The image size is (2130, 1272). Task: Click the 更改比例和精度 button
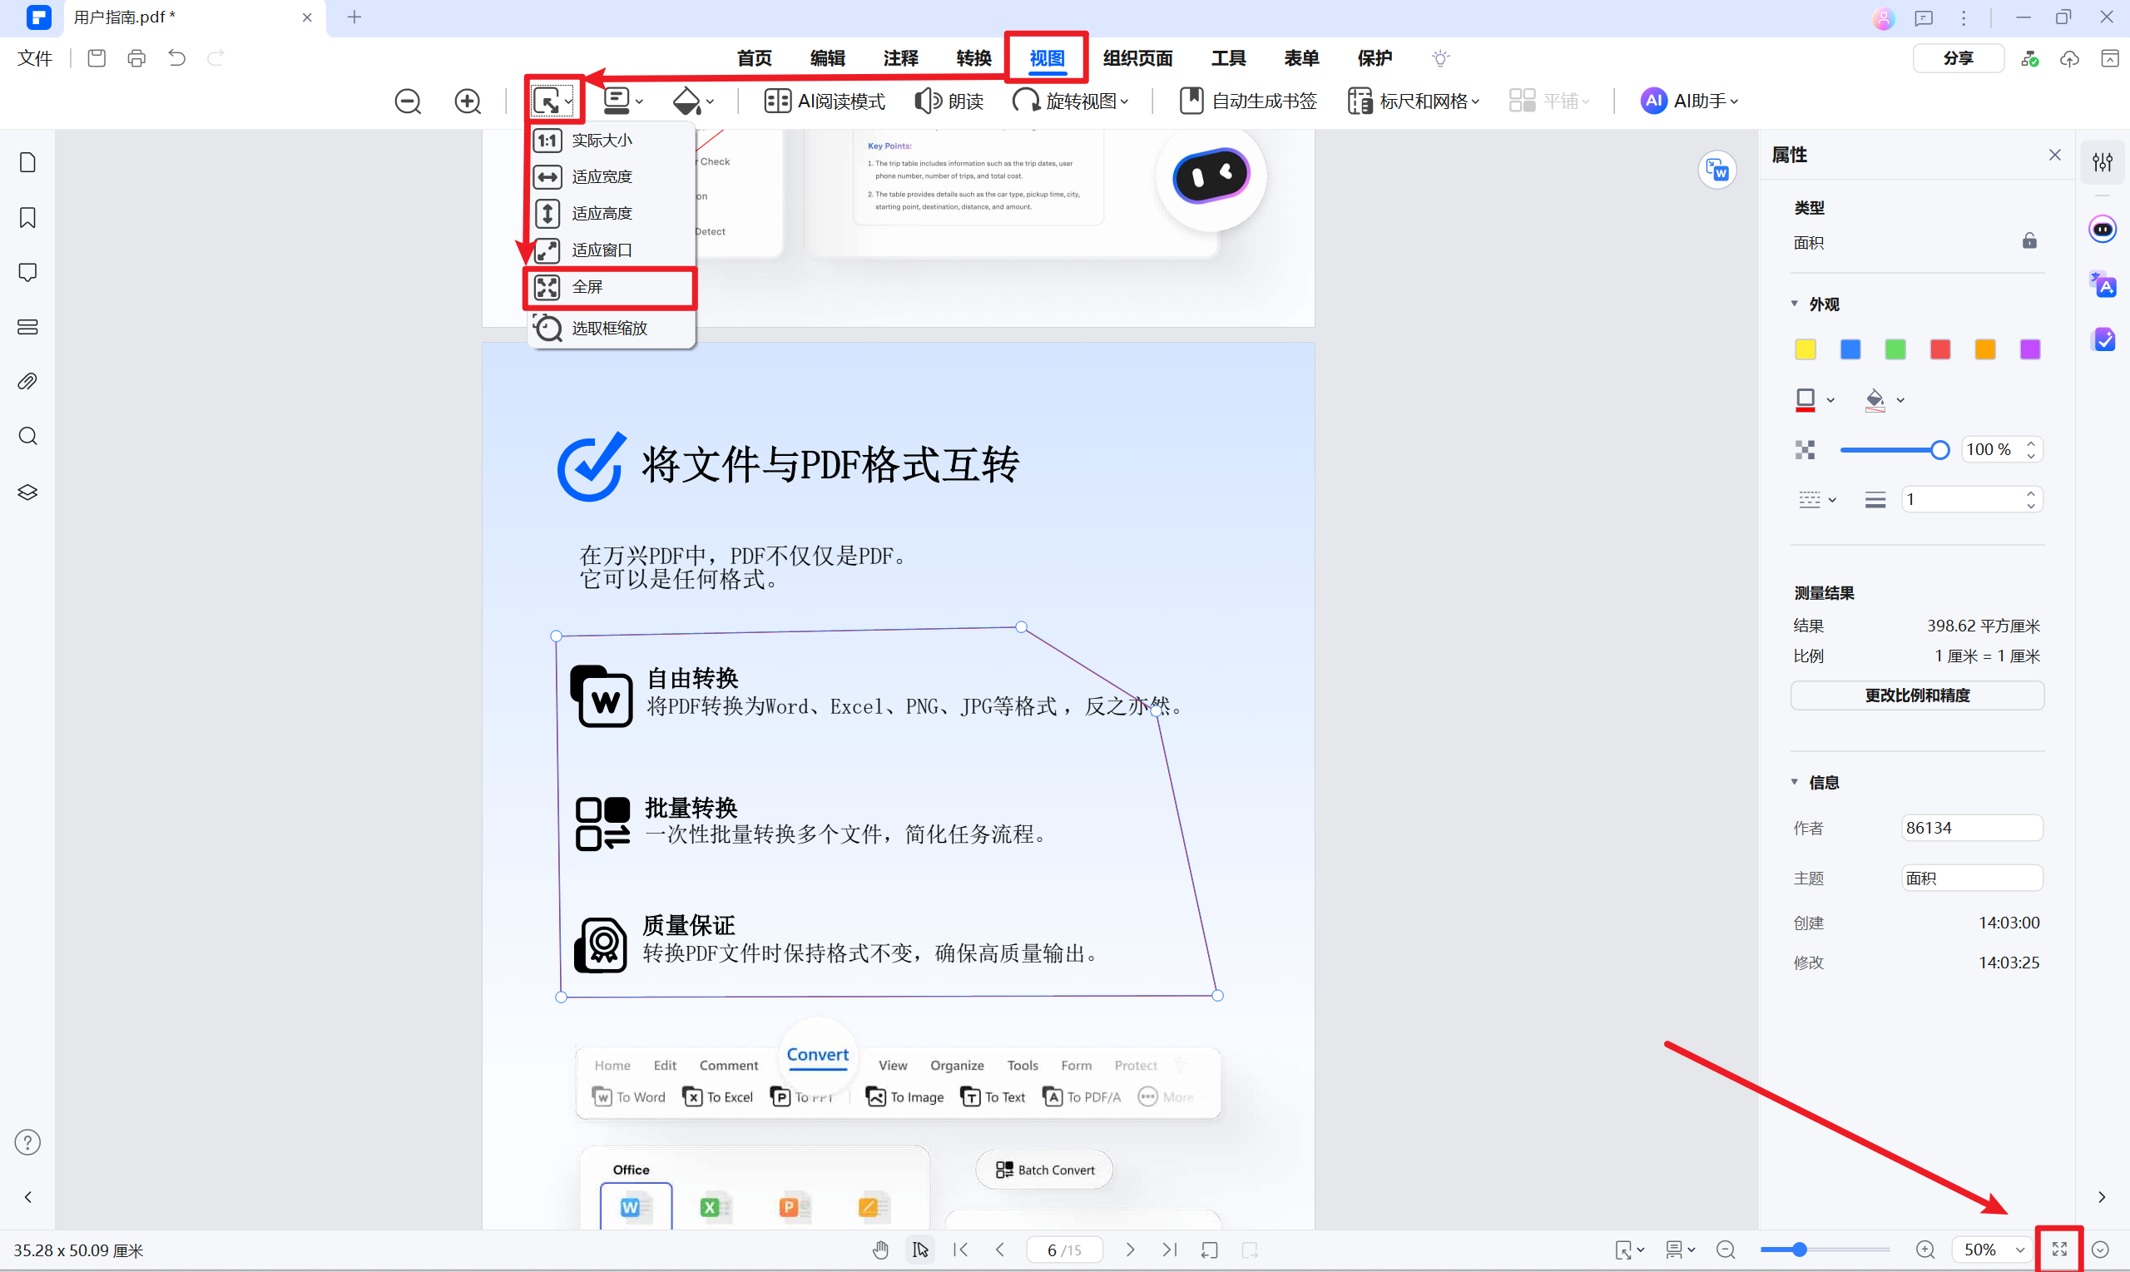[x=1916, y=695]
